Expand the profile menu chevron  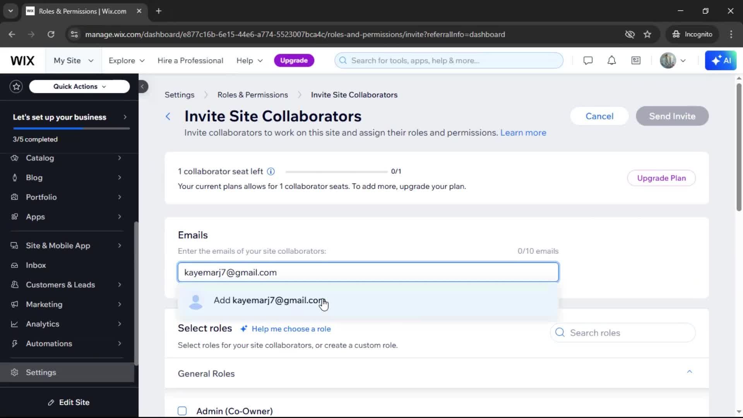(x=683, y=60)
